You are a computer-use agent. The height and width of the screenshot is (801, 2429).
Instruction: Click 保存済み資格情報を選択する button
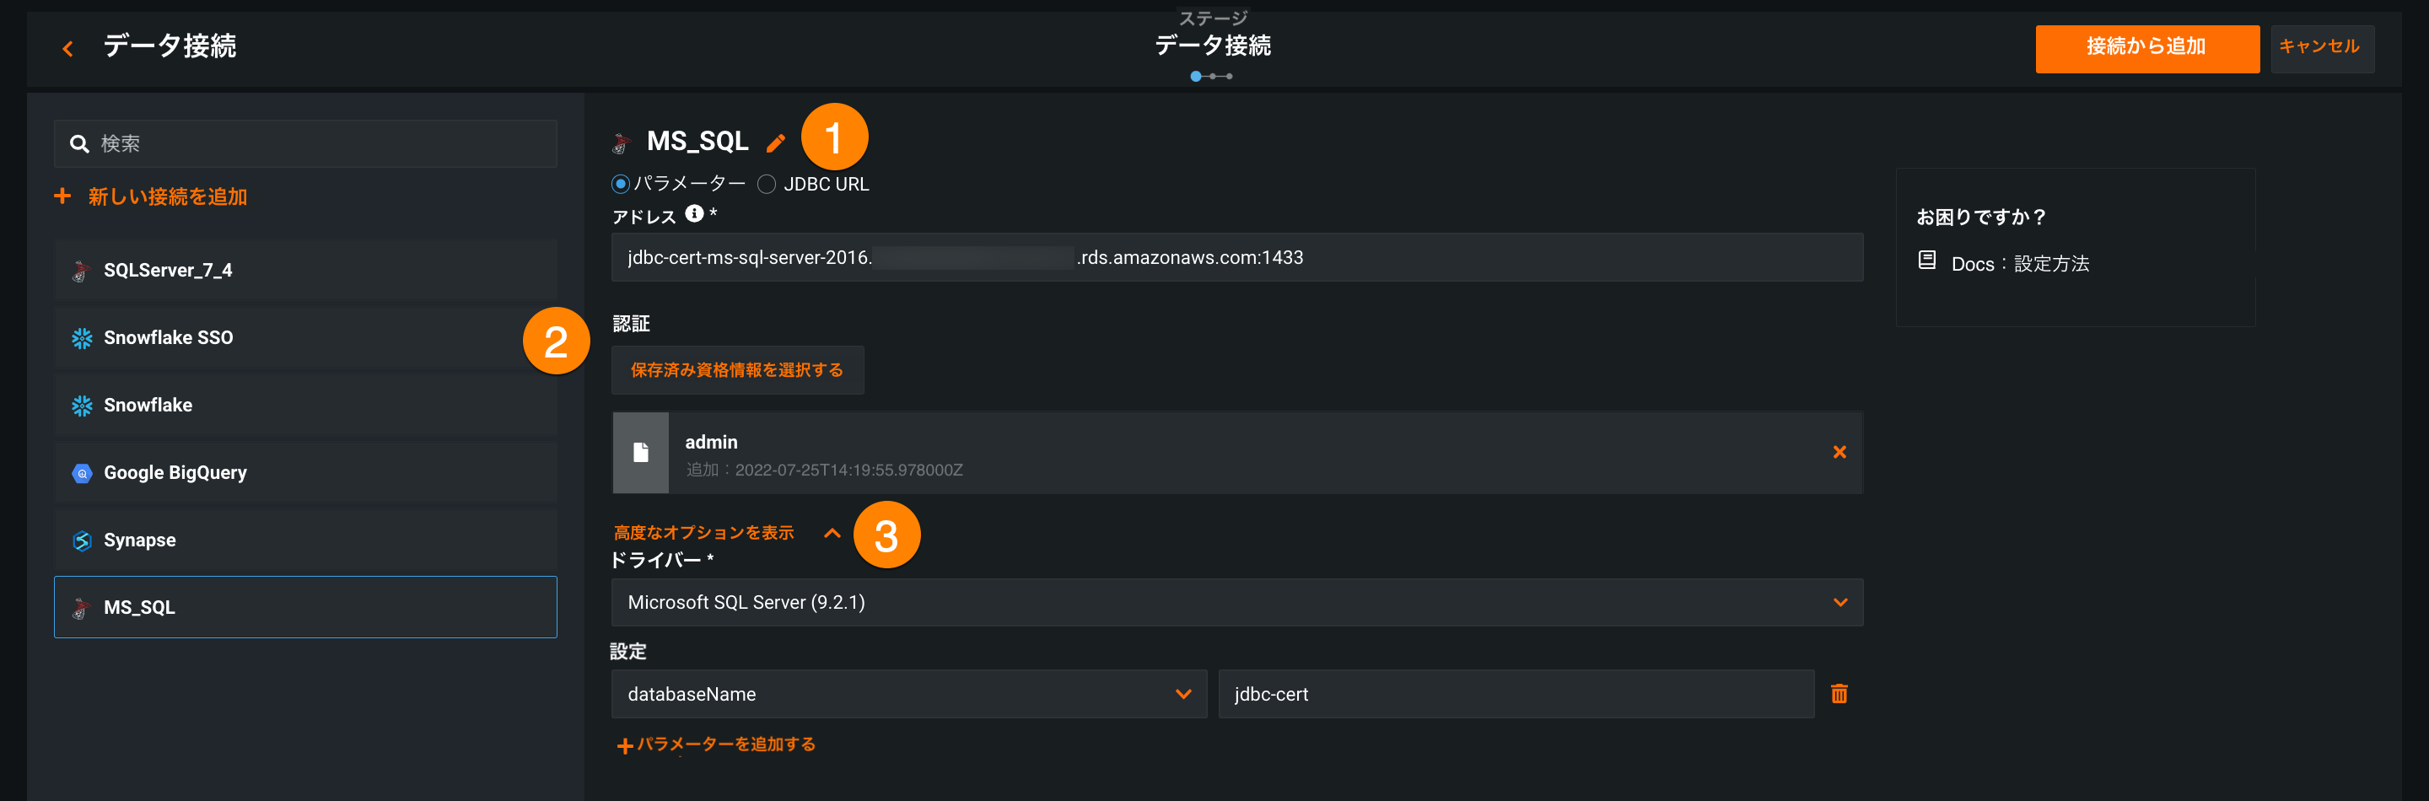(736, 370)
